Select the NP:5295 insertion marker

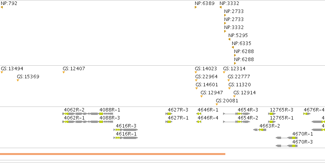coord(229,39)
